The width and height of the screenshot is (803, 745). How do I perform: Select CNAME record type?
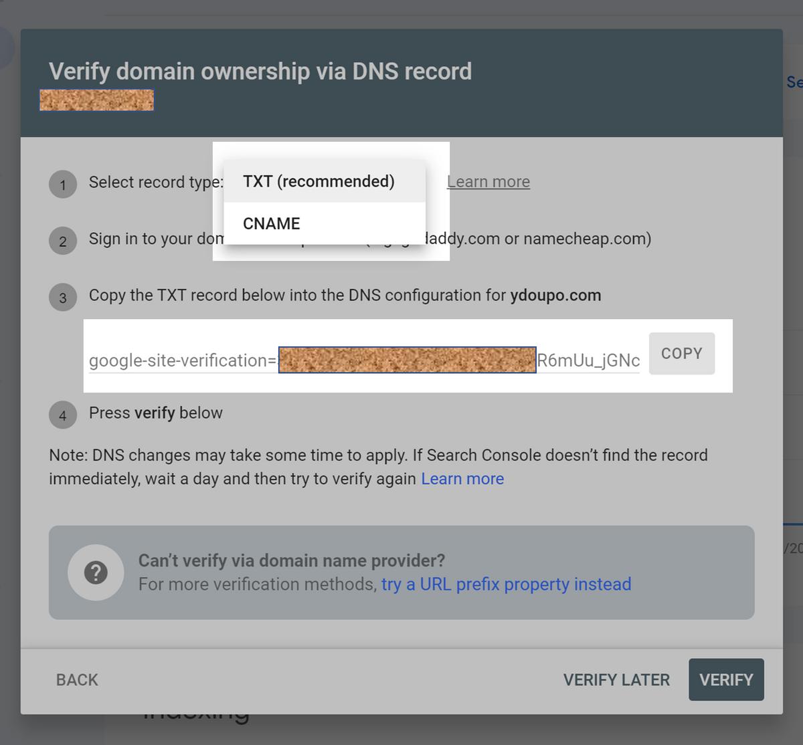click(270, 223)
